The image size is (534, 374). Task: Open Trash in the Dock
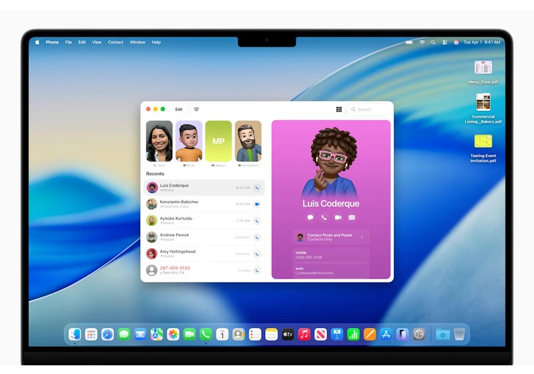(x=459, y=335)
